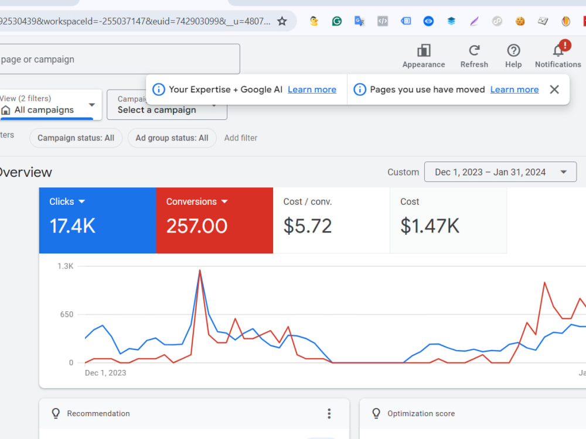The image size is (586, 439).
Task: Select the Cost / conv. metric card
Action: click(332, 220)
